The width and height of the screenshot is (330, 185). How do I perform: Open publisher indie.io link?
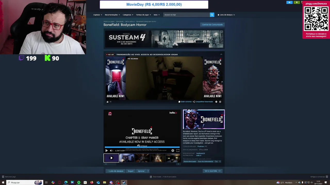(x=199, y=155)
